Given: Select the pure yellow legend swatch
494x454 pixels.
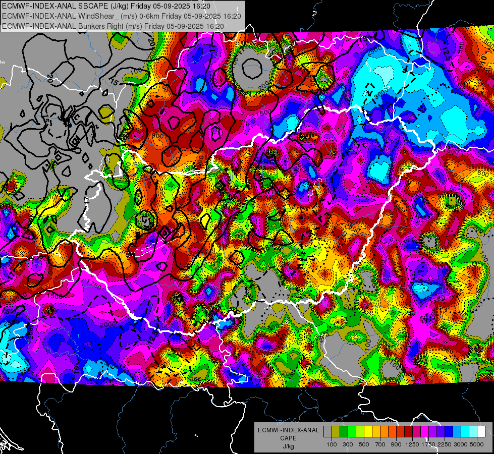Looking at the screenshot, I should click(368, 432).
